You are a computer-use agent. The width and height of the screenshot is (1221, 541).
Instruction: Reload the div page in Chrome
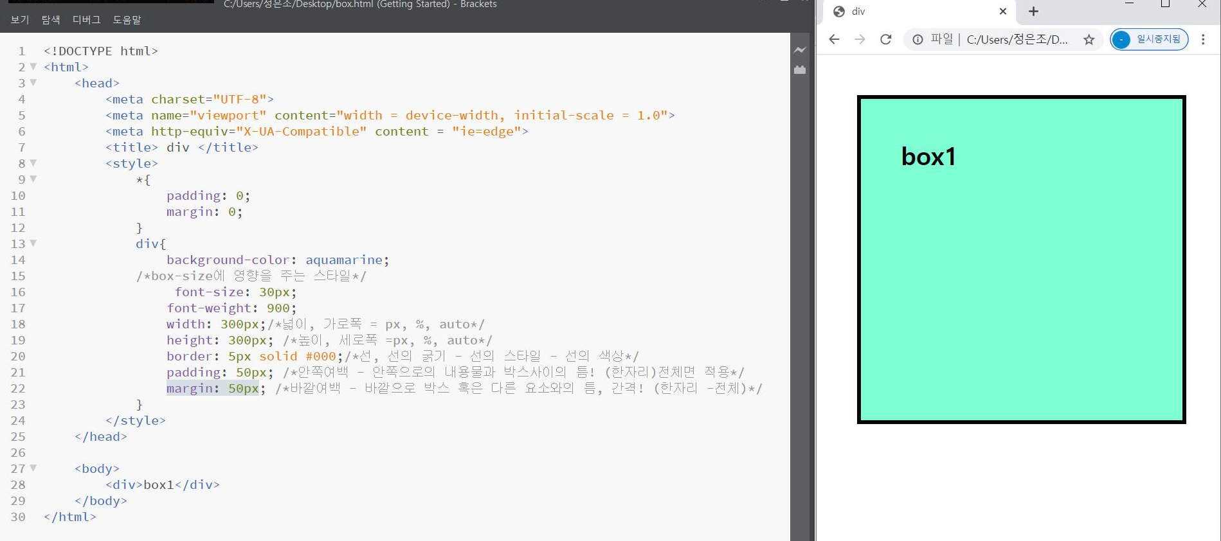(886, 39)
